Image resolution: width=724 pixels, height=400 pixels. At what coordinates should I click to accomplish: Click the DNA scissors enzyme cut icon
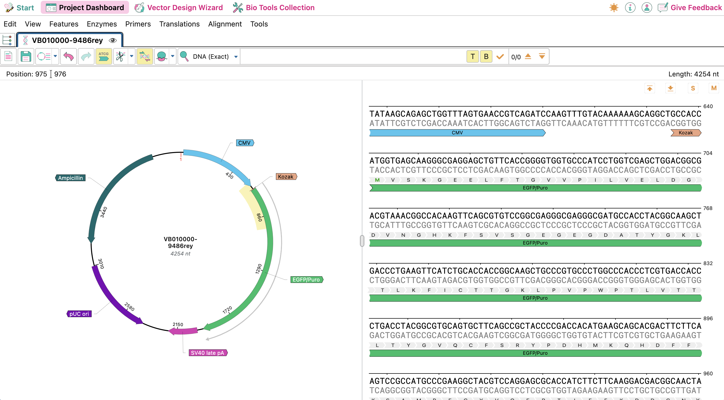tap(120, 57)
